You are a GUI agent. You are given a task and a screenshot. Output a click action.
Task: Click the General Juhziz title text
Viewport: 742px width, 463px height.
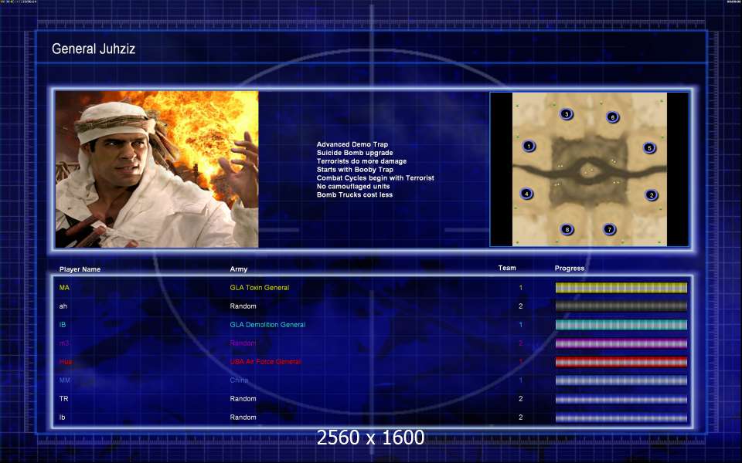94,49
